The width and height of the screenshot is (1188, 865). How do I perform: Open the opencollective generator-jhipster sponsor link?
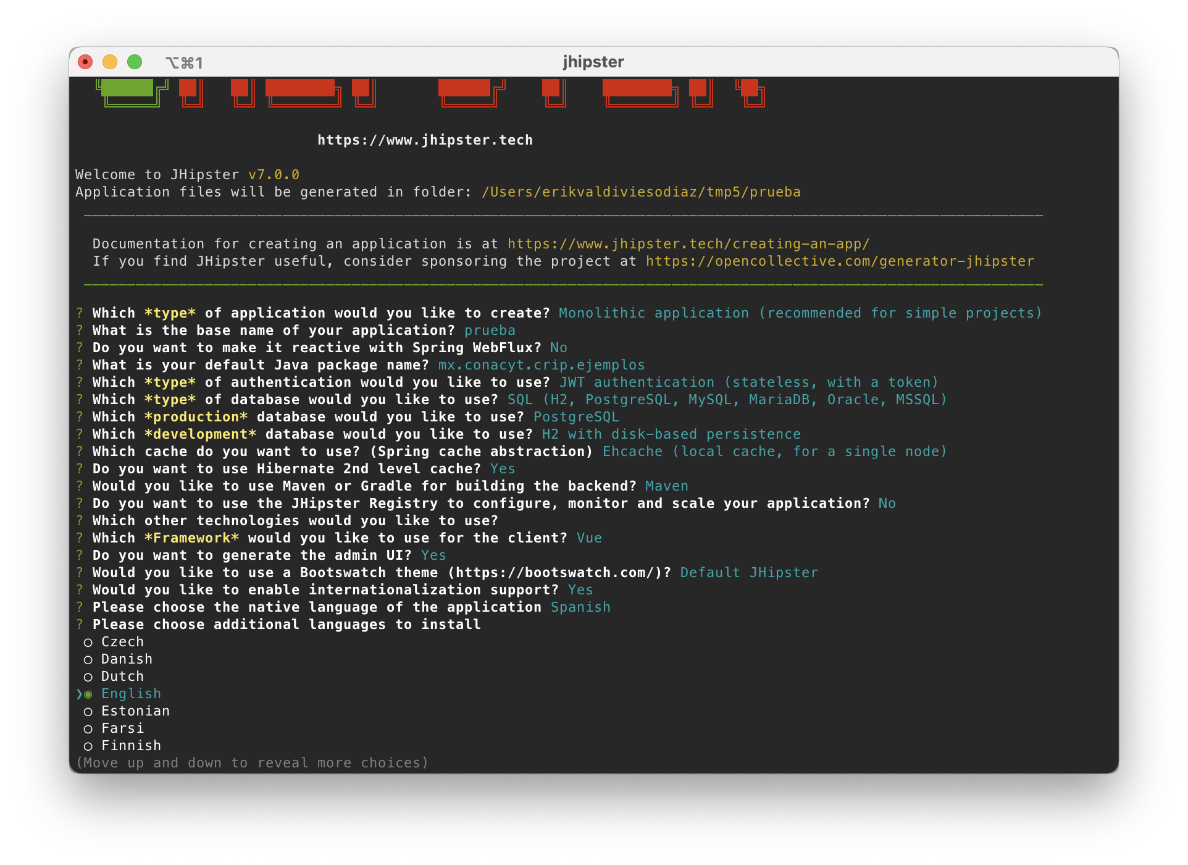click(840, 261)
